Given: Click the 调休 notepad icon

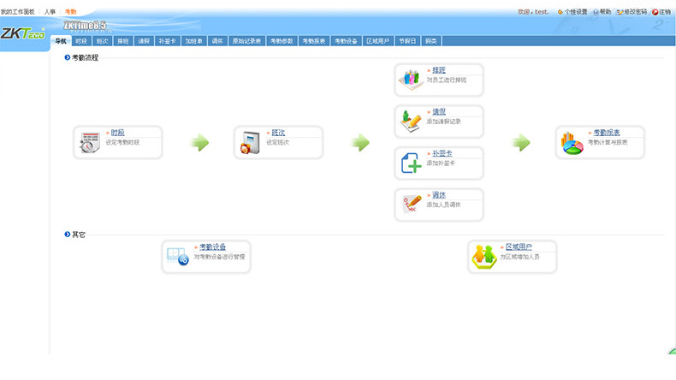Looking at the screenshot, I should tap(412, 204).
